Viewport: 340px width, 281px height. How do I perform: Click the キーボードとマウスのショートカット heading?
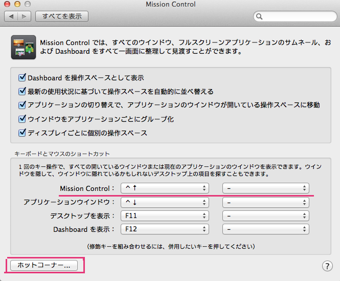62,154
